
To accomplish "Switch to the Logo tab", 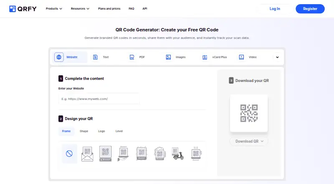I will [101, 131].
